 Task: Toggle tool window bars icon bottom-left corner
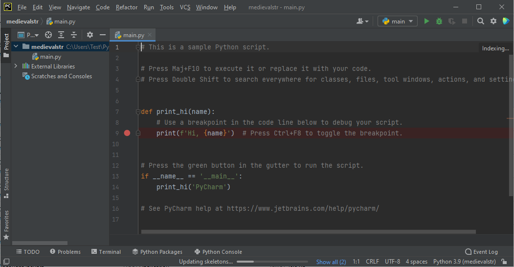(x=6, y=262)
